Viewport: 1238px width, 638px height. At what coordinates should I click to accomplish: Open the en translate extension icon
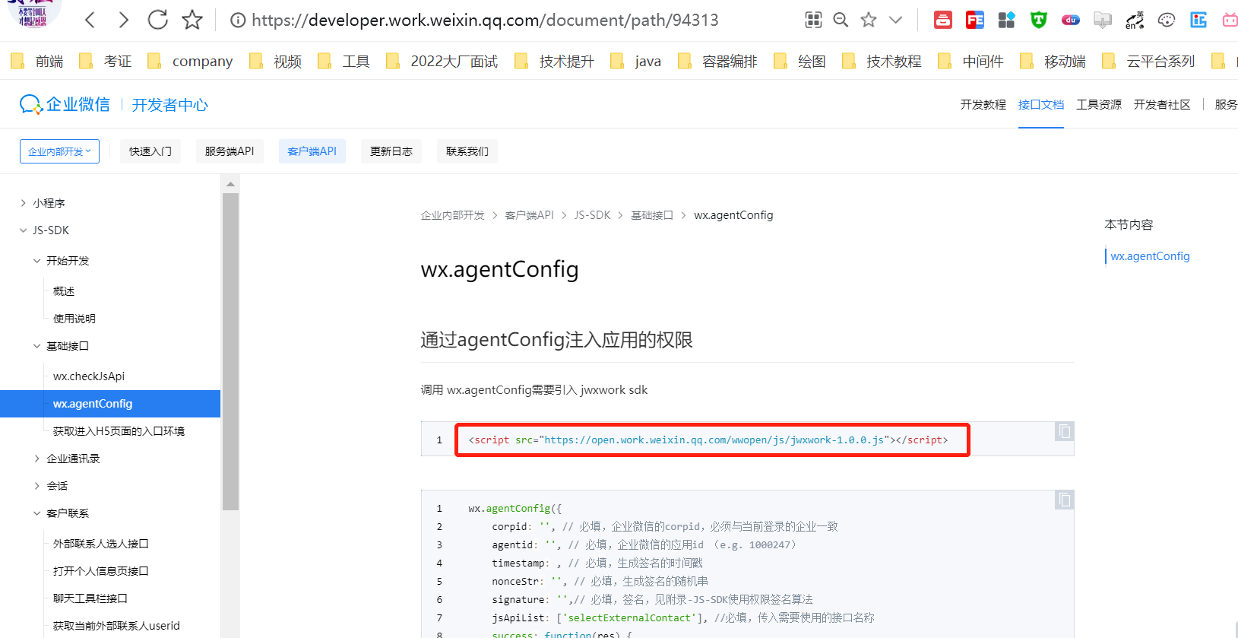1135,21
